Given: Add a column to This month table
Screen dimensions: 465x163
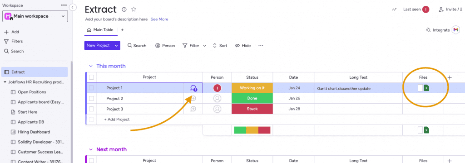Looking at the screenshot, I should click(450, 77).
